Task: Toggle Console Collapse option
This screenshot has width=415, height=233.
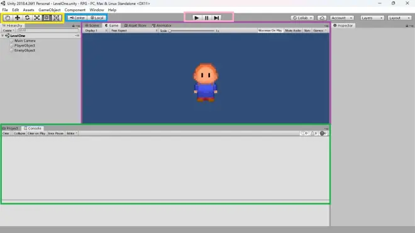Action: click(19, 133)
